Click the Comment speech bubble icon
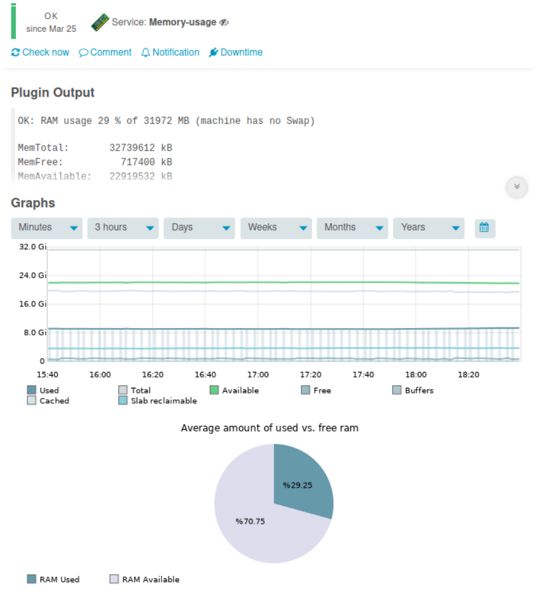 coord(83,53)
